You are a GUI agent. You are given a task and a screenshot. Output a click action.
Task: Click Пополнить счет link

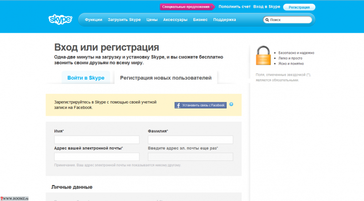click(234, 7)
